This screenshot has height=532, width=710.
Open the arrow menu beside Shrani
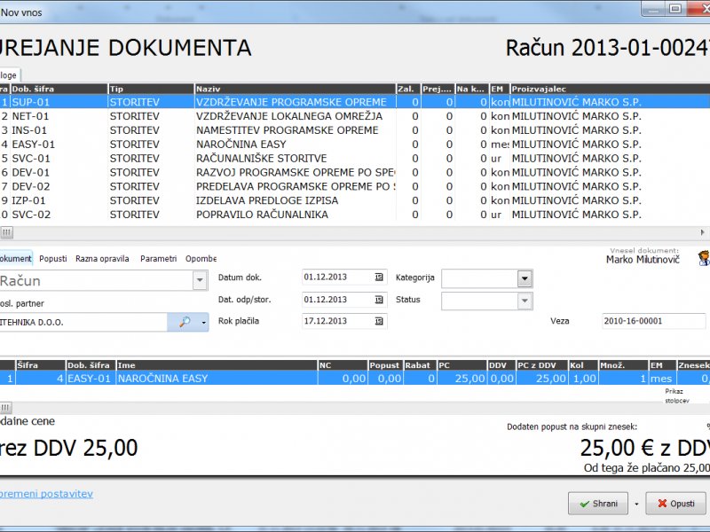click(636, 504)
